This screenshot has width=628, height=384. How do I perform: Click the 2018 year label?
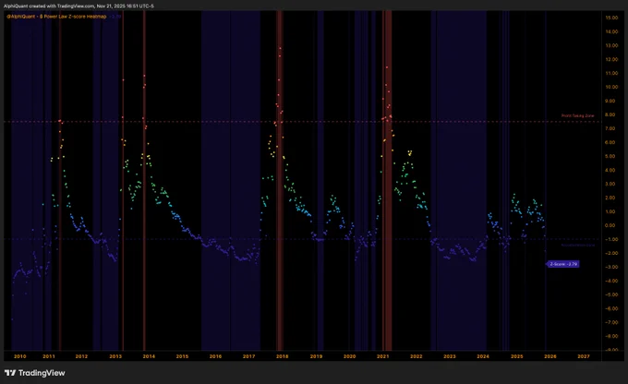coord(282,356)
